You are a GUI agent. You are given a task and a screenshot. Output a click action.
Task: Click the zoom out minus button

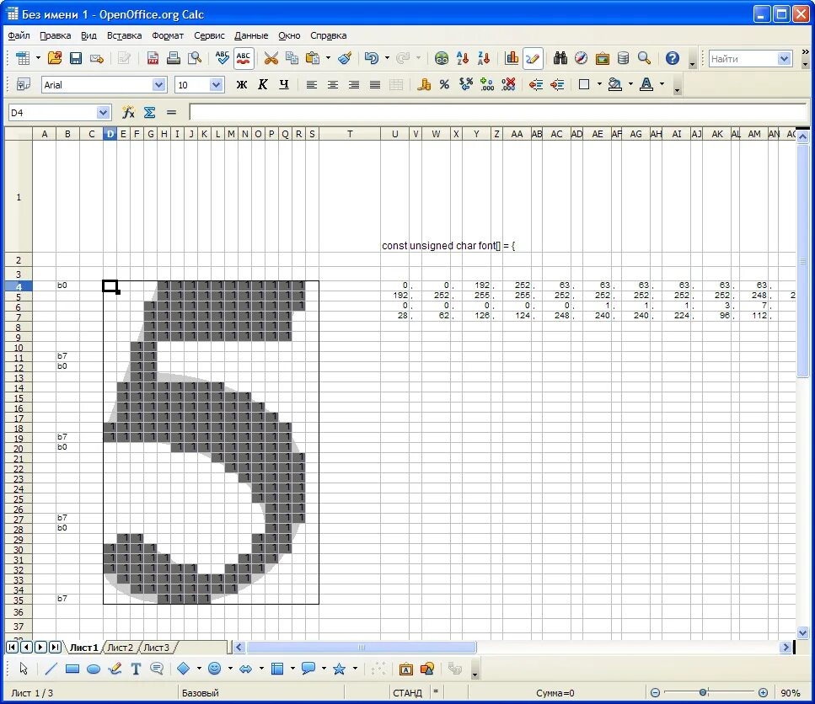click(x=656, y=692)
